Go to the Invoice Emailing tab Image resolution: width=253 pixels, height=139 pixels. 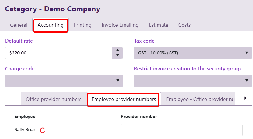pyautogui.click(x=120, y=25)
